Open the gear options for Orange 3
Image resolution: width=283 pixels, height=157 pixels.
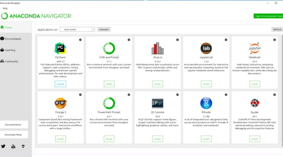pos(80,95)
